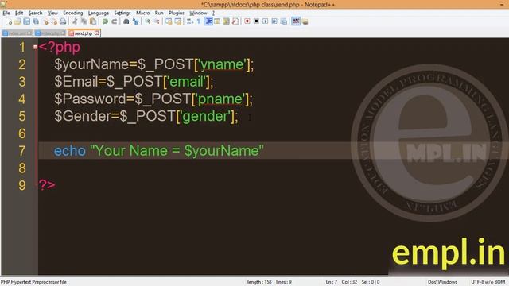Open the Replace toolbar icon
The width and height of the screenshot is (509, 286).
point(135,21)
